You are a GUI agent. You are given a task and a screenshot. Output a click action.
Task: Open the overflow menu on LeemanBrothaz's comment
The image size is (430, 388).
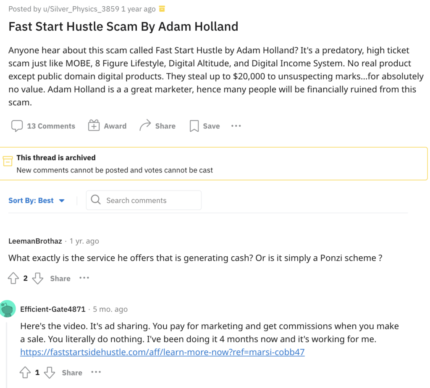pyautogui.click(x=84, y=278)
